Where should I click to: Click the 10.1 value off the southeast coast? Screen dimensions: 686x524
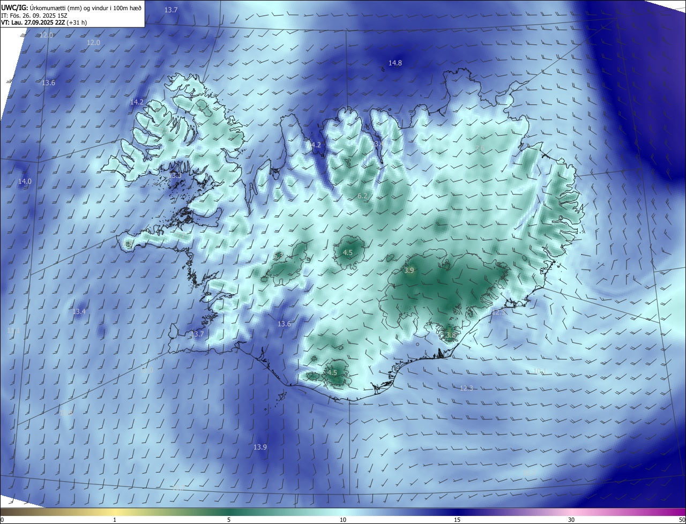tap(539, 371)
